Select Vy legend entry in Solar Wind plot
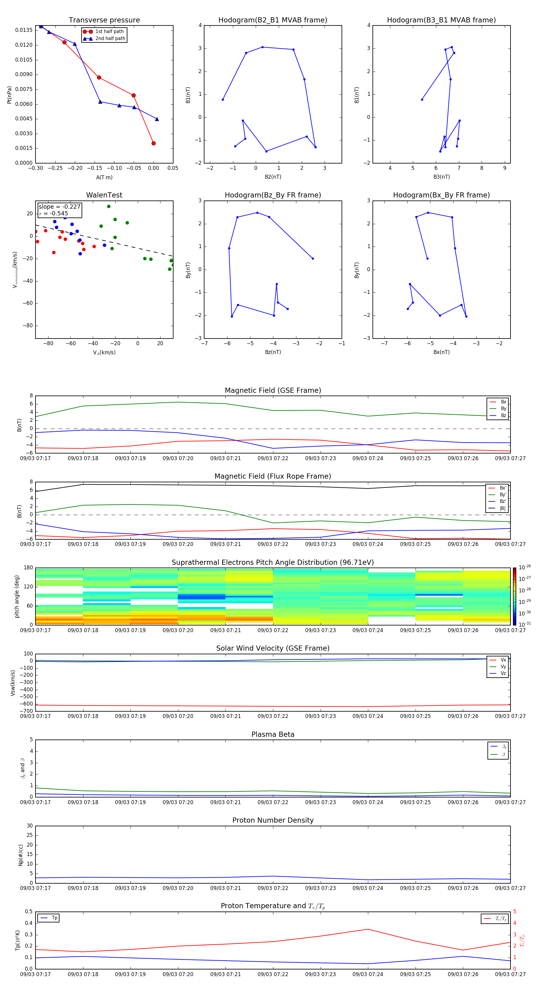The width and height of the screenshot is (546, 1001). pyautogui.click(x=498, y=666)
